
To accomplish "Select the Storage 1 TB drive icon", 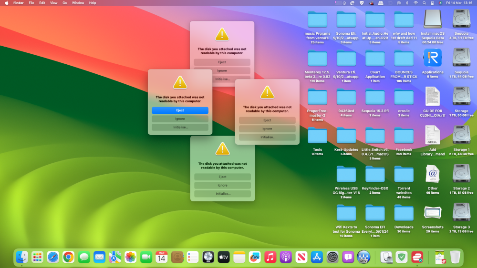I will 461,97.
